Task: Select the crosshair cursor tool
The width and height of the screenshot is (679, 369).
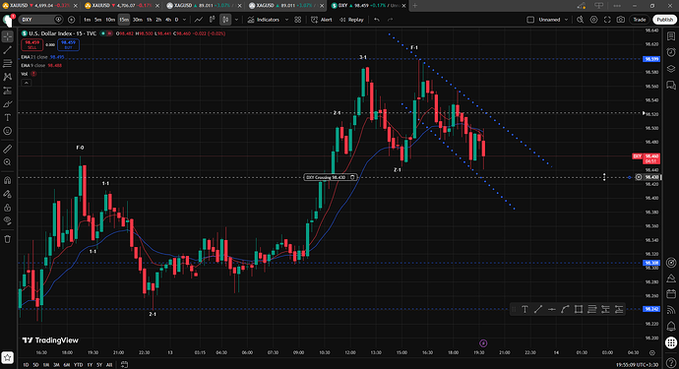Action: (x=7, y=36)
